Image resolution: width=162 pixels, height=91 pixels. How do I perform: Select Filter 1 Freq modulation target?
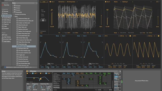pos(57,79)
